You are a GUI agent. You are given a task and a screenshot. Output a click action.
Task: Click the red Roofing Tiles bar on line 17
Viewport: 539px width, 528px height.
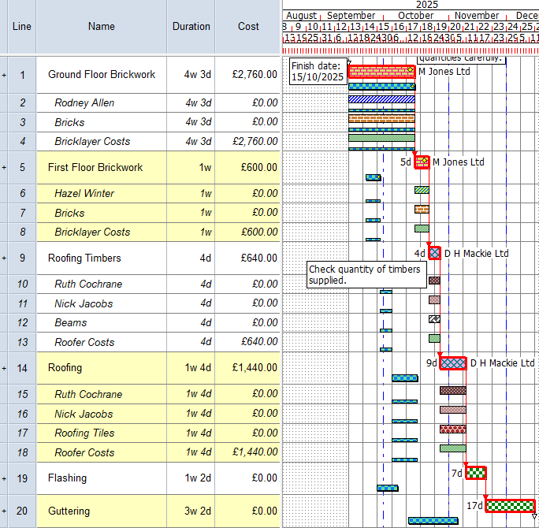click(x=452, y=429)
